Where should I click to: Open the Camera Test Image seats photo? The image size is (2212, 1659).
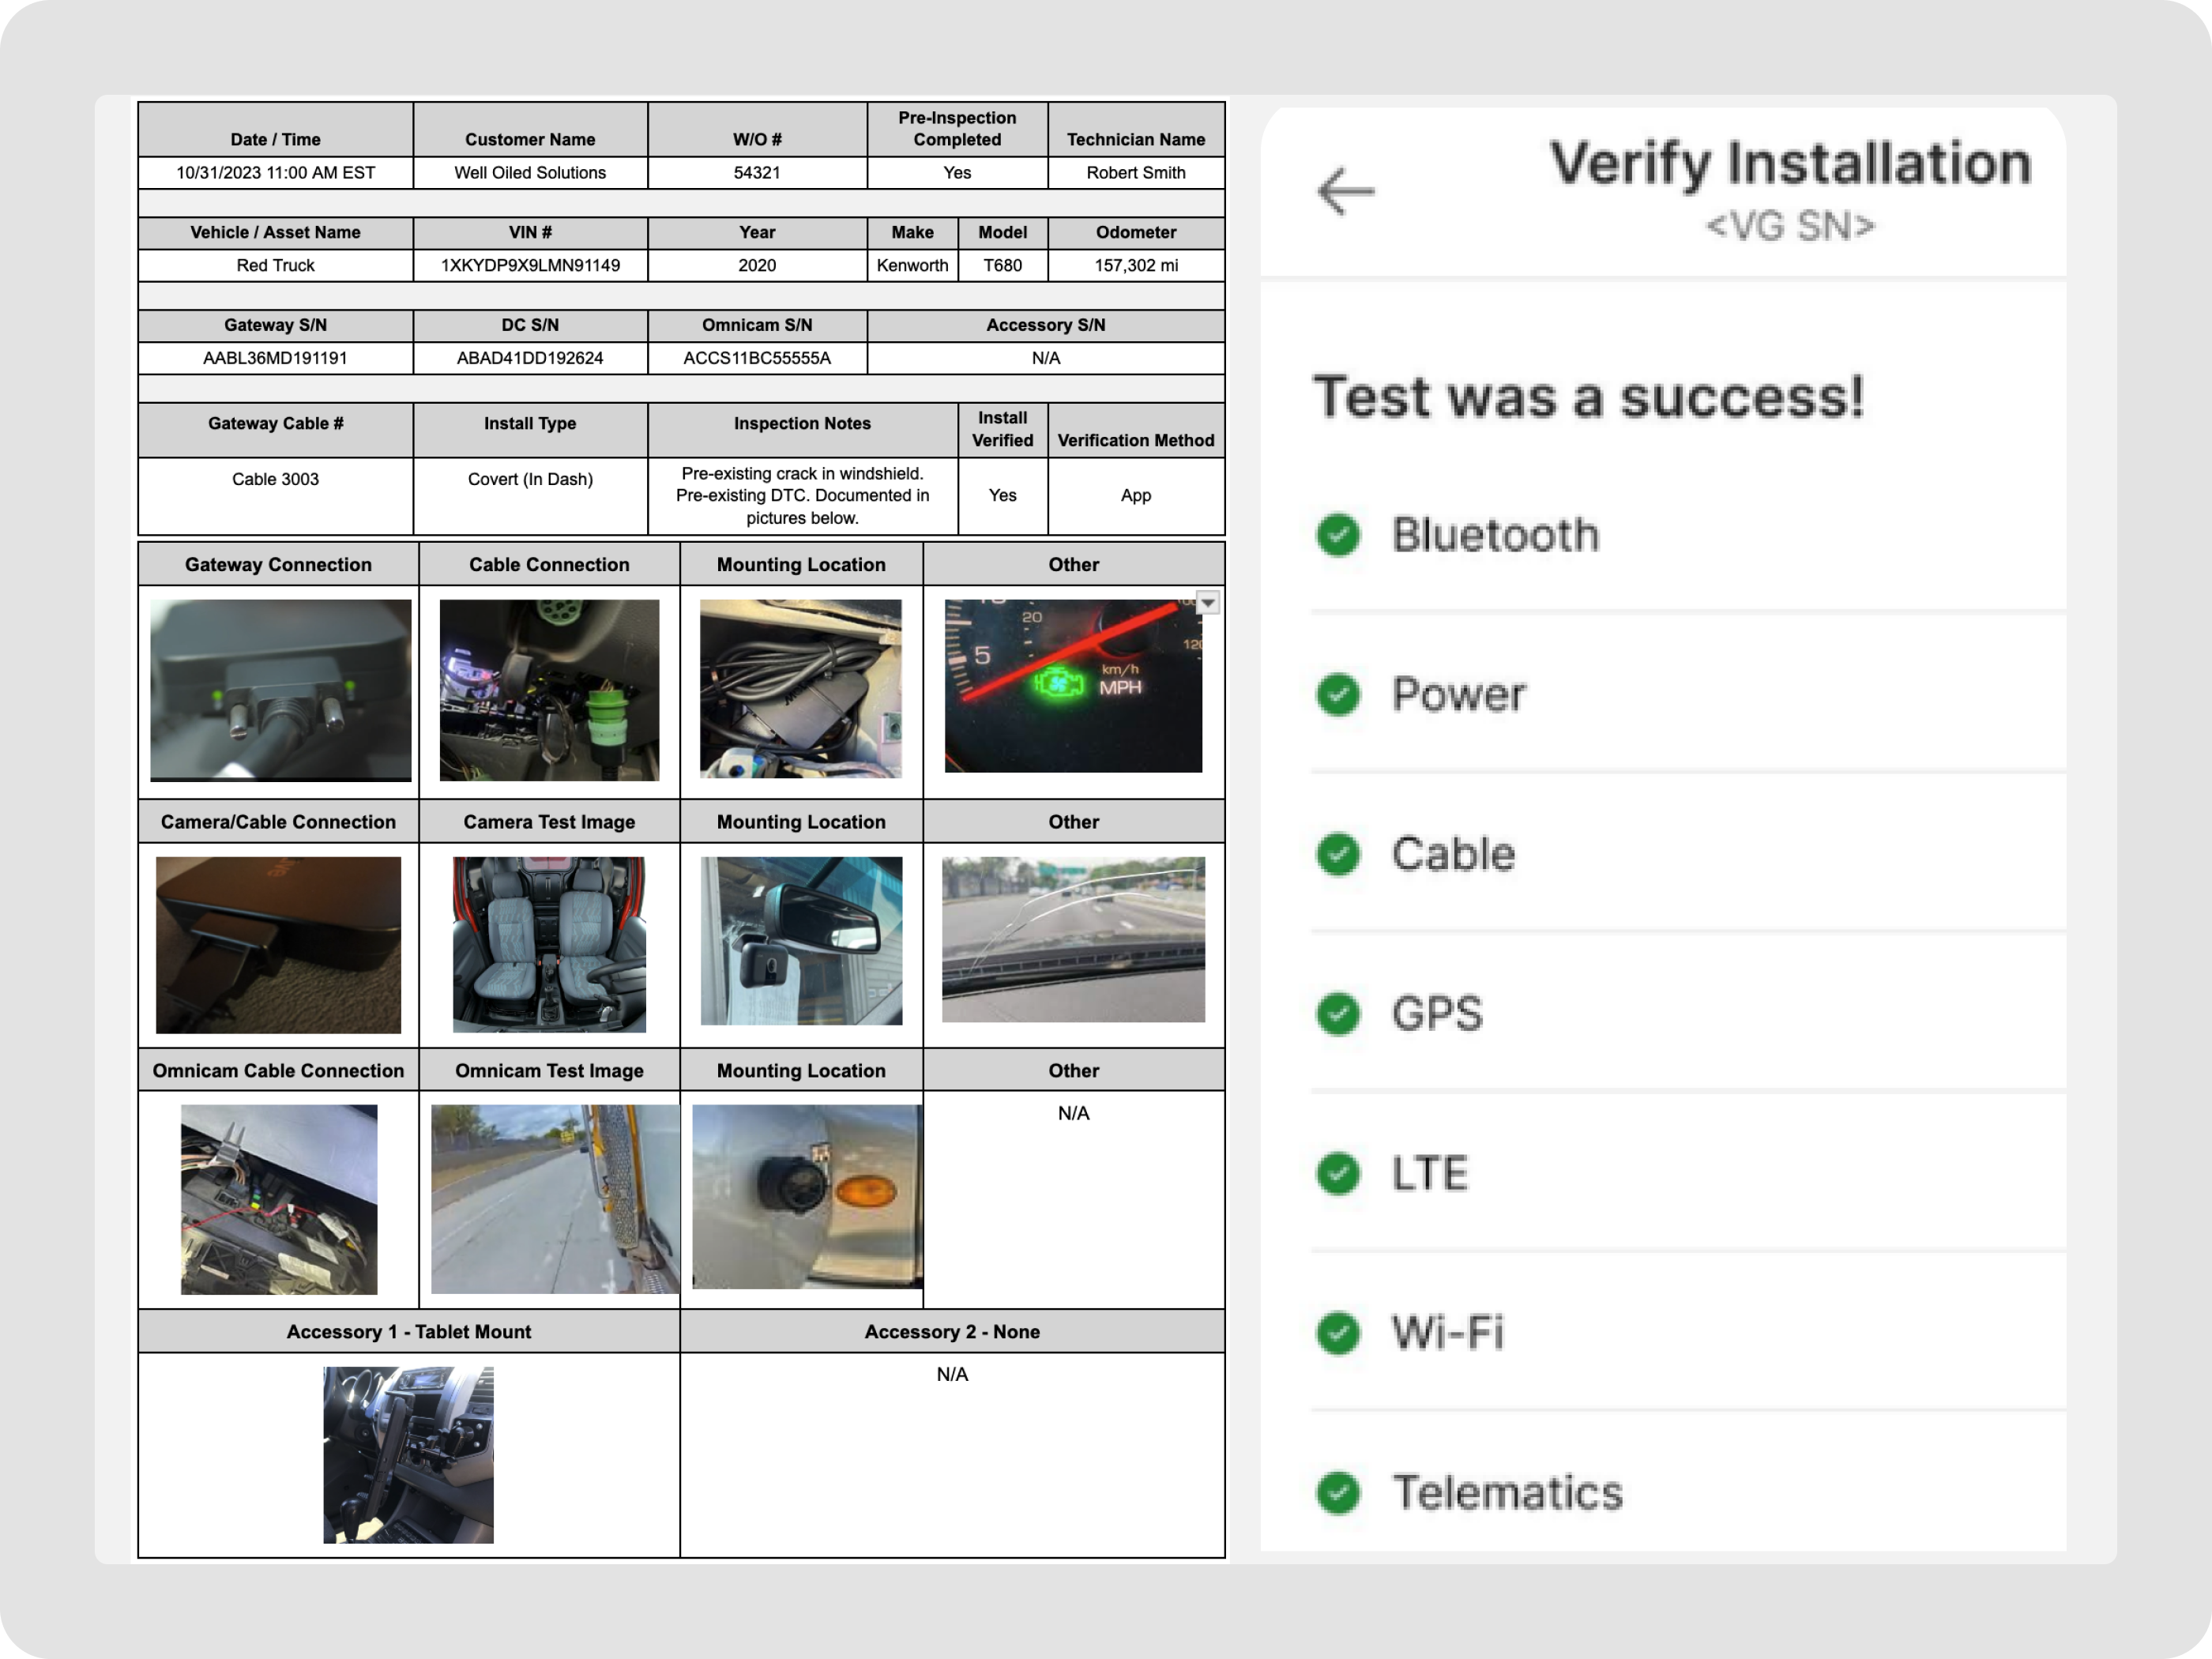(549, 943)
